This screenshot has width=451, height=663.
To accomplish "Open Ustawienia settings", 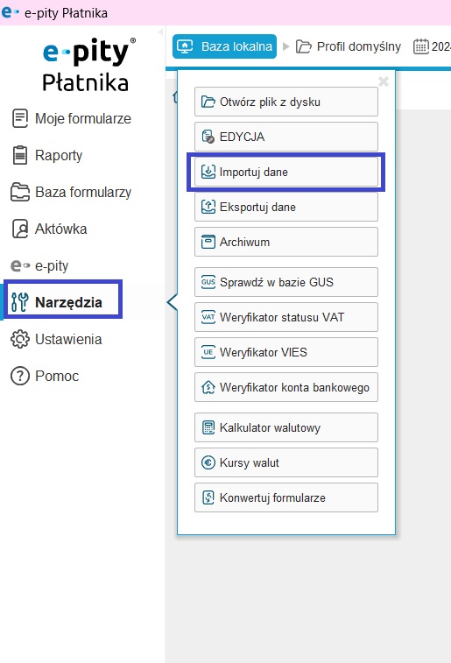I will pos(56,339).
